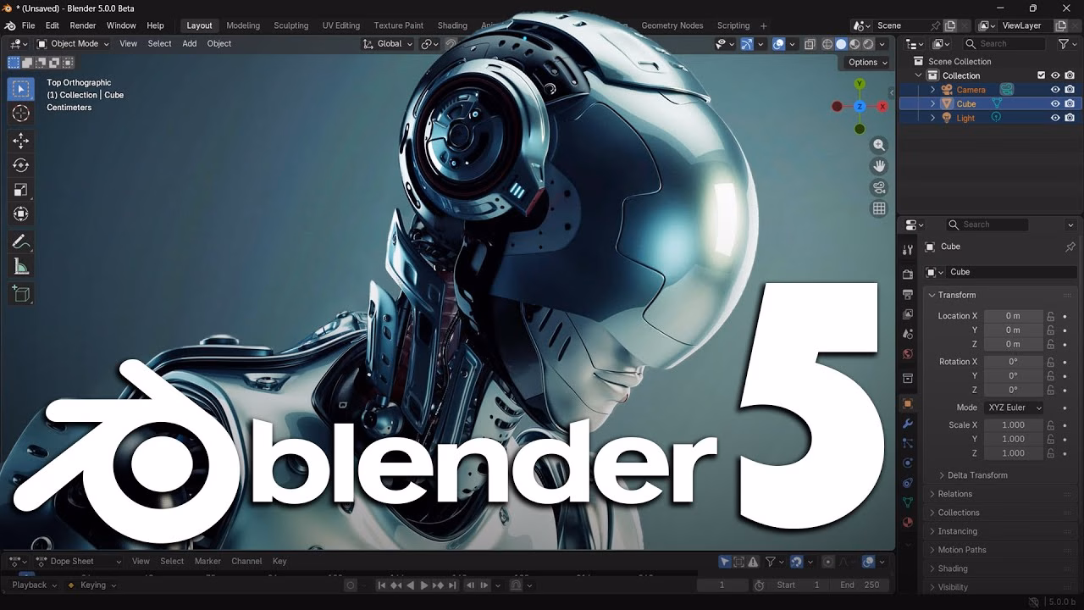This screenshot has height=610, width=1084.
Task: Open the Modifier properties wrench tab
Action: [x=907, y=421]
